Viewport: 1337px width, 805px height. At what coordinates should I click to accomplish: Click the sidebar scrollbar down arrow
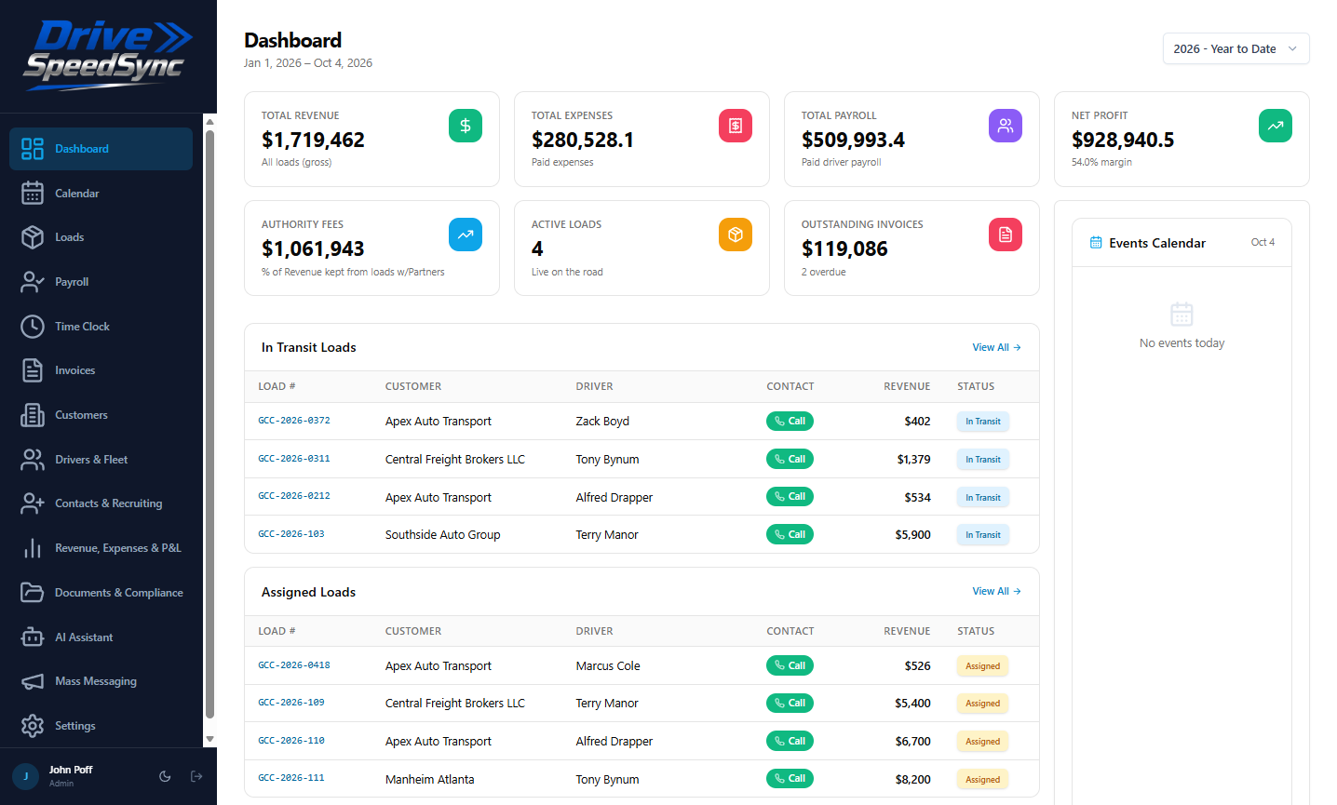(x=210, y=739)
